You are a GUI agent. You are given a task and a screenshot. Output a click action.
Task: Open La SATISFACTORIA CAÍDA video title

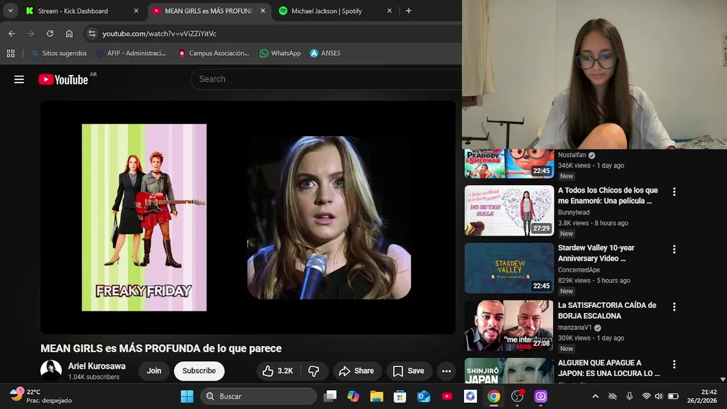(607, 310)
